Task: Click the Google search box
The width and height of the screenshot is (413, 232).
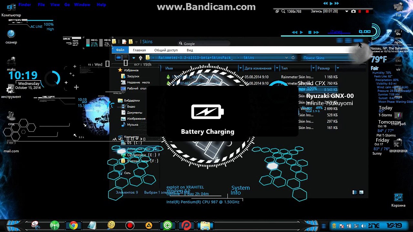Action: 204,43
